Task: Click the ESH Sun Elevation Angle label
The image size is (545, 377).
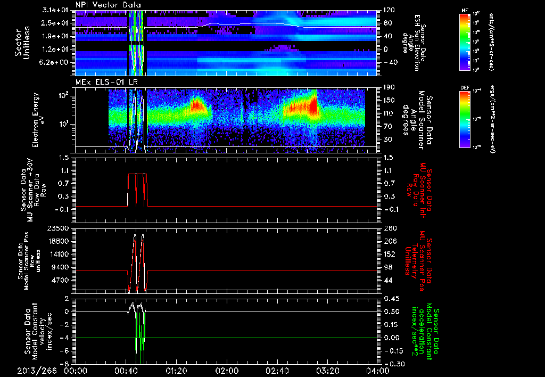Action: tap(413, 43)
